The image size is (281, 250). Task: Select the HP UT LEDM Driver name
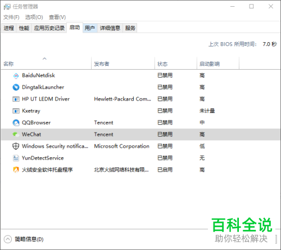click(x=46, y=99)
